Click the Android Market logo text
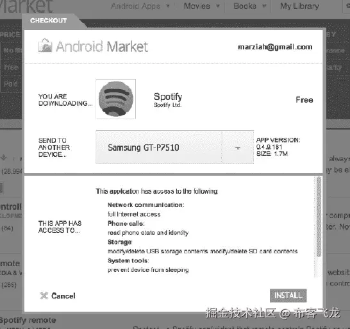 (x=102, y=47)
